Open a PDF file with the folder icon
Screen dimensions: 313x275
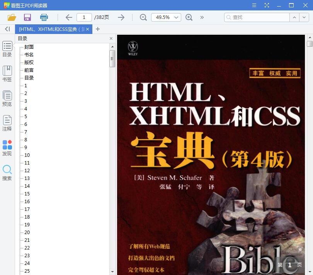point(12,17)
